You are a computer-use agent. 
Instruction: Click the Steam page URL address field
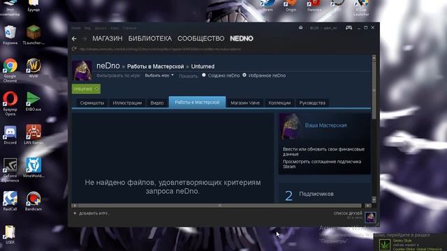coord(160,49)
